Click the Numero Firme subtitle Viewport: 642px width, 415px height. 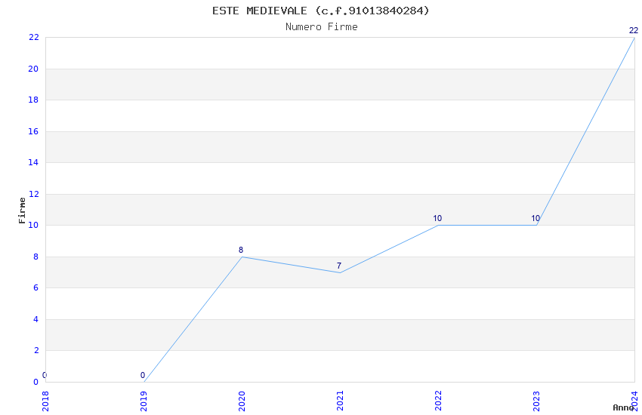tap(321, 27)
